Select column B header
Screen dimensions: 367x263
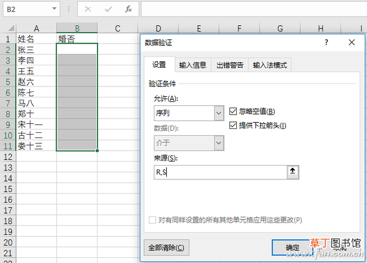tap(77, 28)
